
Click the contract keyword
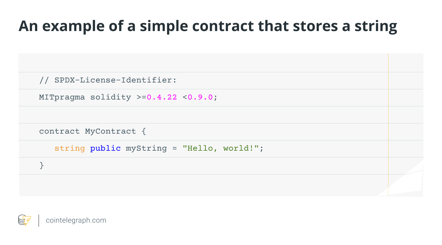pyautogui.click(x=59, y=131)
